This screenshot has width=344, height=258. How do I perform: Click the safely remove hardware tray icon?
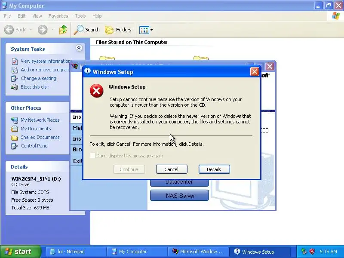tap(304, 252)
